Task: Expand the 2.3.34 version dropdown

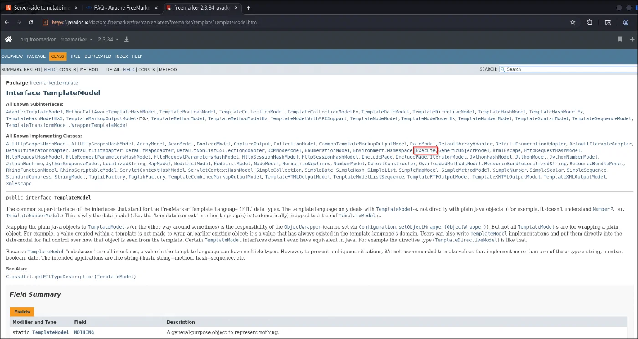Action: (x=108, y=40)
